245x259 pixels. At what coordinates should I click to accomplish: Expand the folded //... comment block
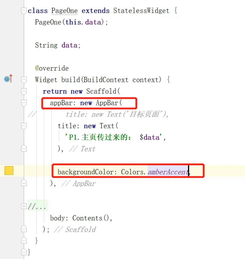24,206
